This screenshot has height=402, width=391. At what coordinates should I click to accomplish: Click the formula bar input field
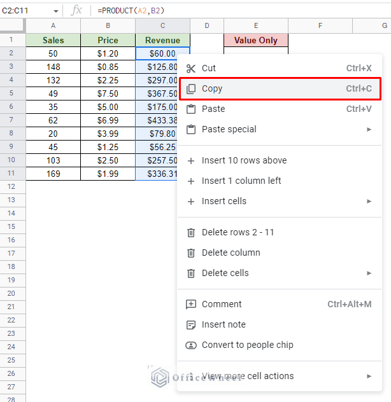coord(243,11)
